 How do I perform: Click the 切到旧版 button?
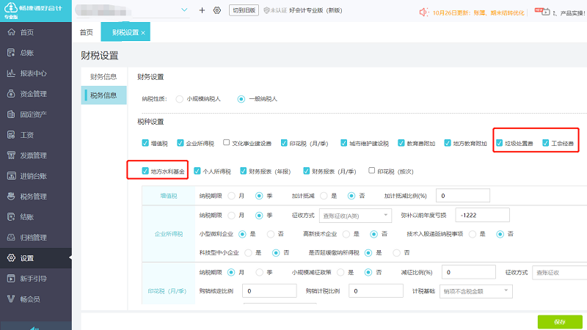point(243,10)
